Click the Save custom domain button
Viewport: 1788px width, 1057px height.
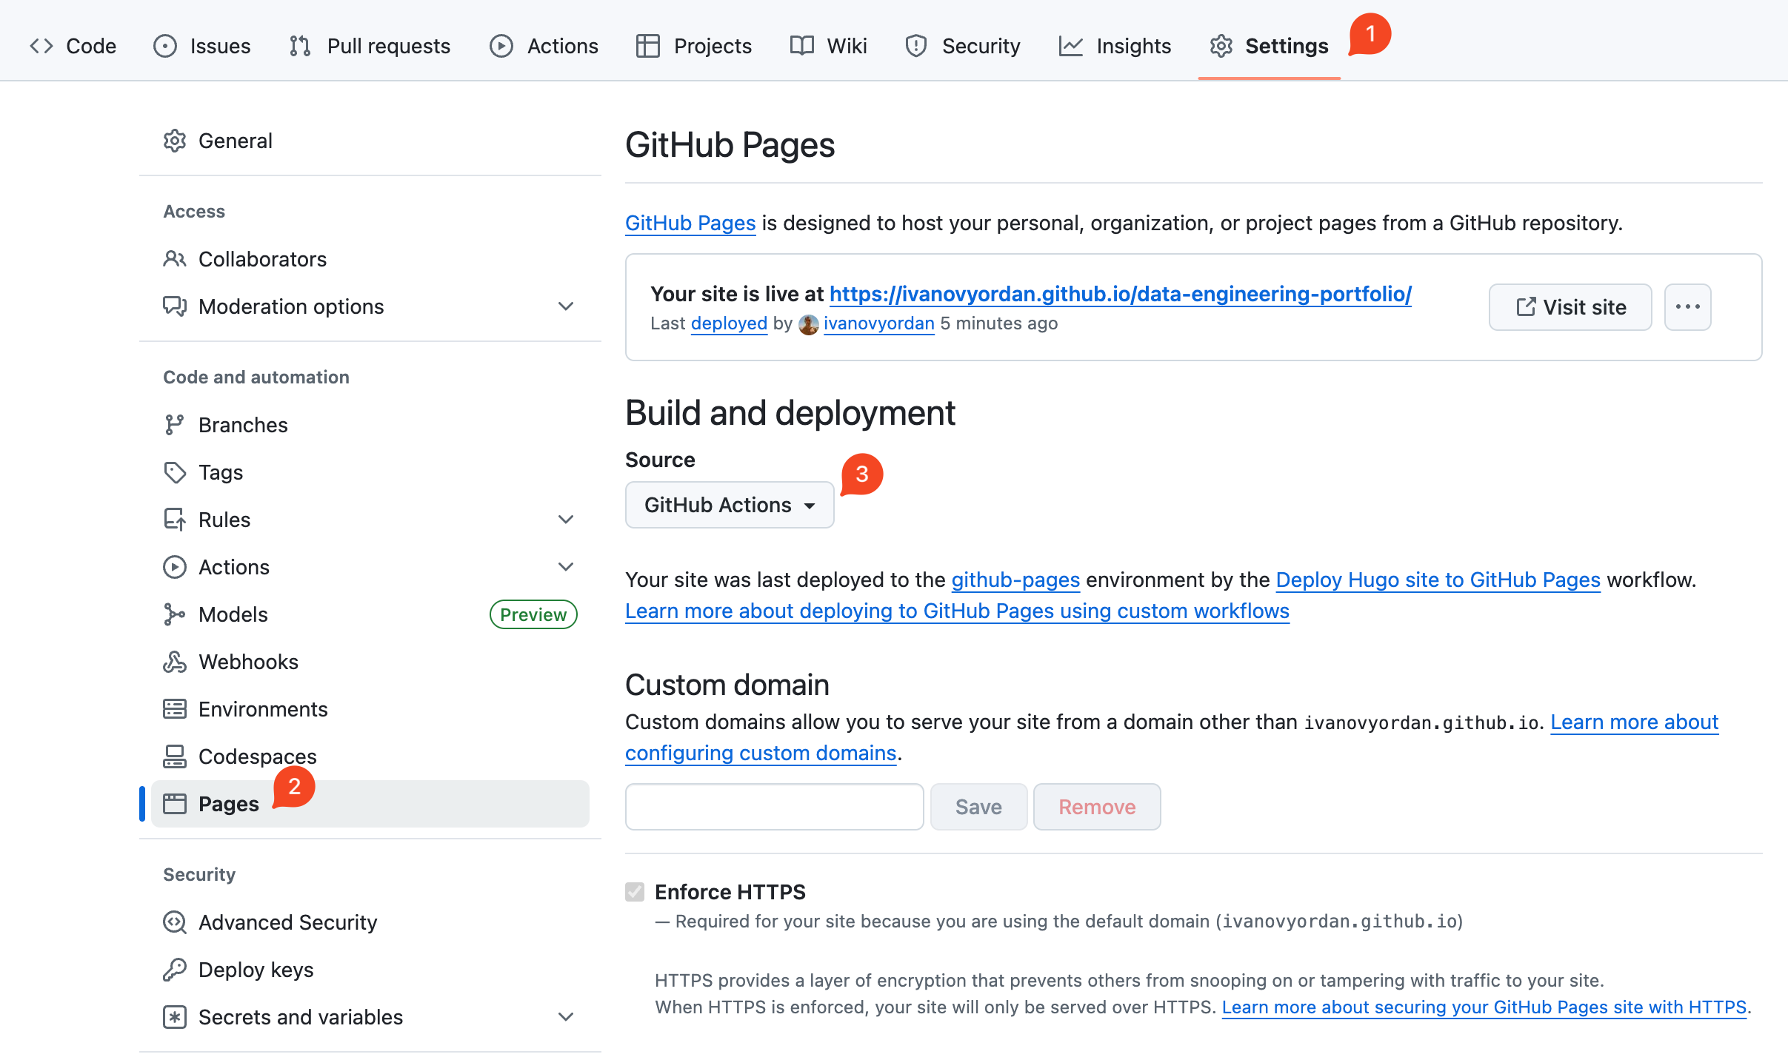tap(978, 807)
